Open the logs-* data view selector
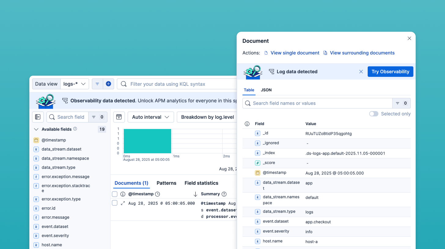The image size is (445, 249). [x=75, y=84]
